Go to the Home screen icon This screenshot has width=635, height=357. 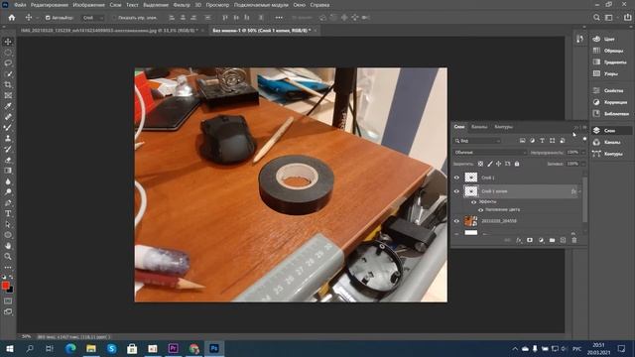(12, 18)
